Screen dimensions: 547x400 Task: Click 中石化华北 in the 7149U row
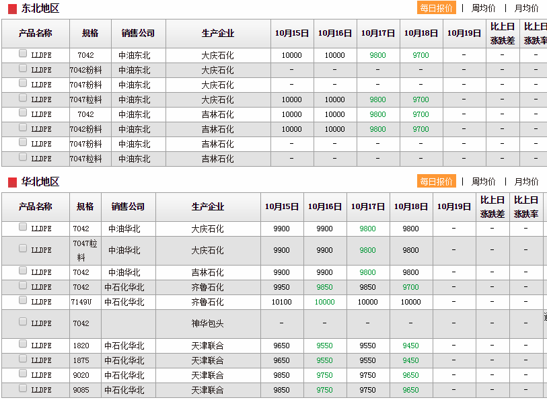(x=124, y=302)
